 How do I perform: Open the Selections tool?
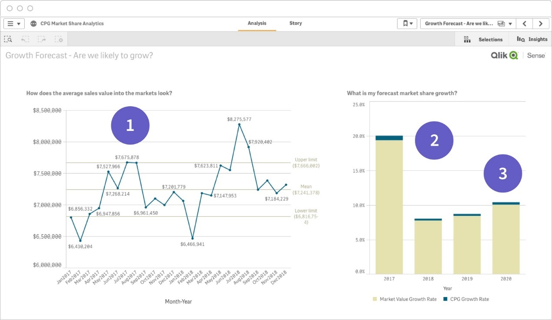coord(483,39)
